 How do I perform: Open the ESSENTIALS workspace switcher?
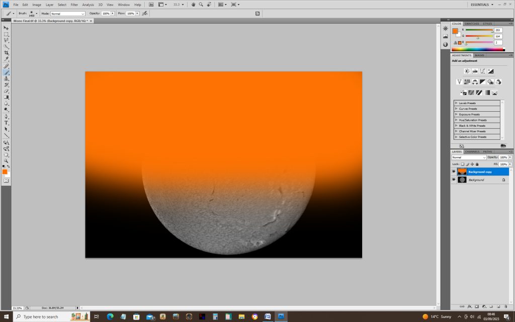(x=482, y=5)
